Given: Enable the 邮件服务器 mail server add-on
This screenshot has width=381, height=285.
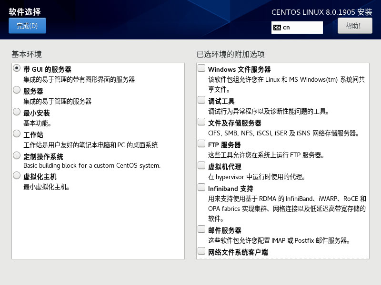Looking at the screenshot, I should (x=201, y=228).
